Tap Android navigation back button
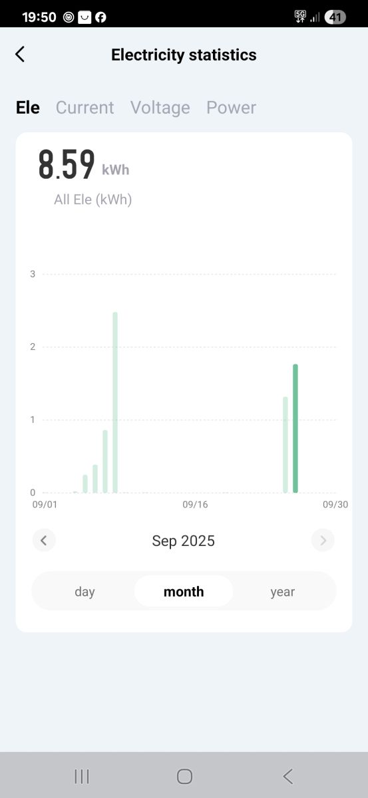Screen dimensions: 368x798 [287, 776]
